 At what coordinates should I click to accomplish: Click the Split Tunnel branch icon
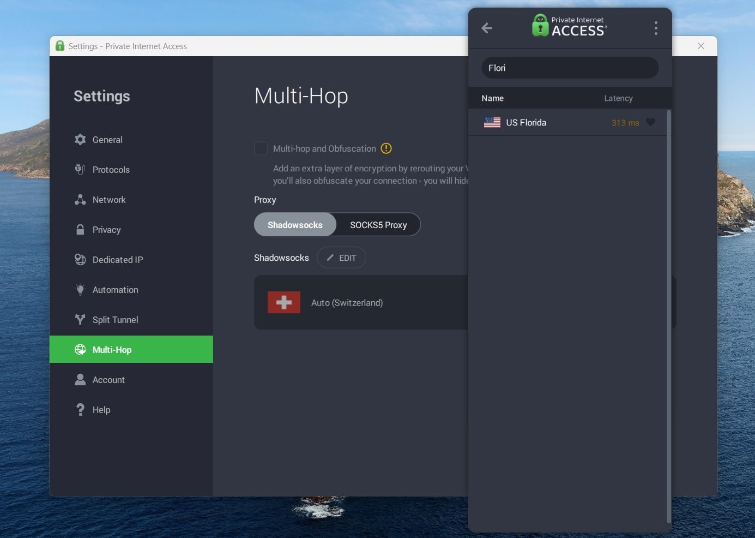[80, 320]
